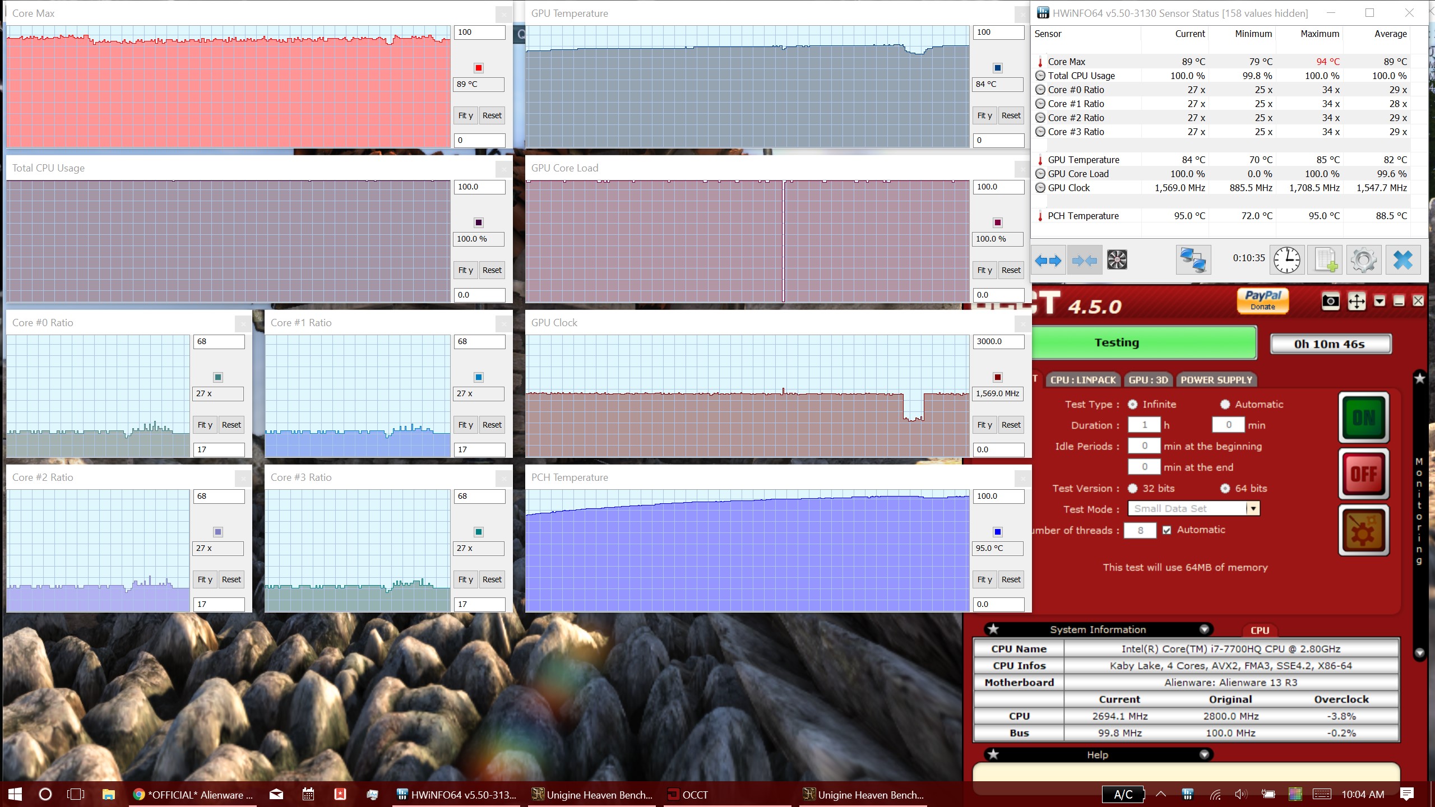Screen dimensions: 1435x807
Task: Open OCCT PayPal Donate button
Action: click(x=1262, y=300)
